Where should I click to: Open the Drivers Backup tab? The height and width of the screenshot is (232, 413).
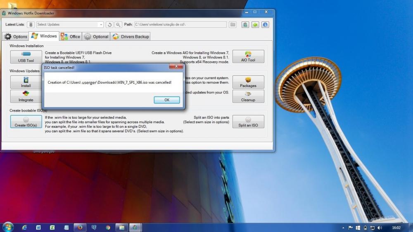pyautogui.click(x=131, y=37)
